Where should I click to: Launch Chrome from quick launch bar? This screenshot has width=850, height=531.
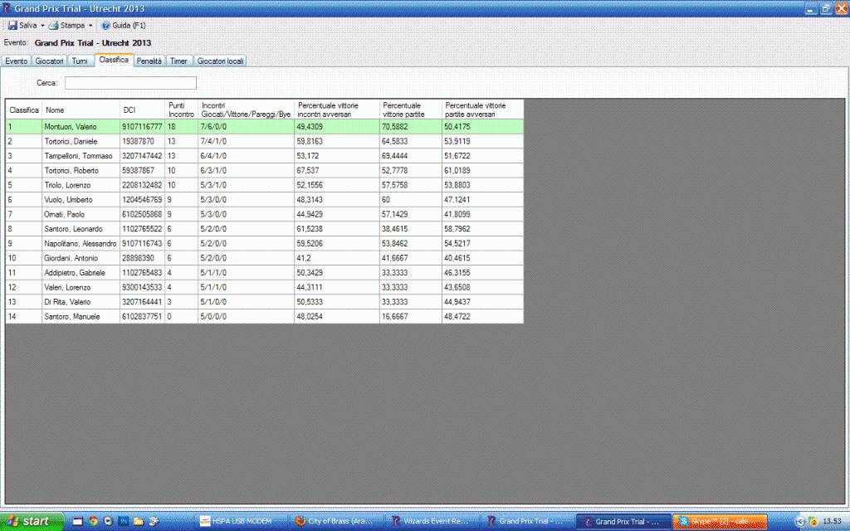pos(93,522)
